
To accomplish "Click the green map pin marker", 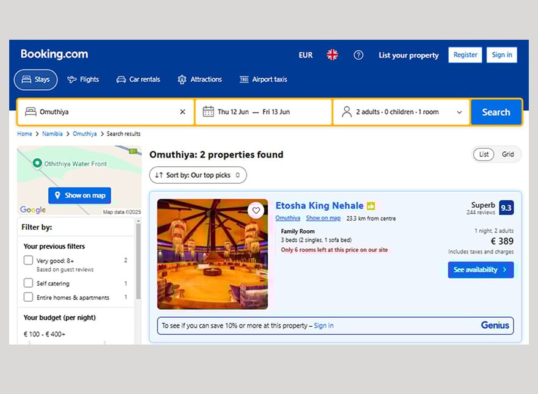I will coord(37,163).
